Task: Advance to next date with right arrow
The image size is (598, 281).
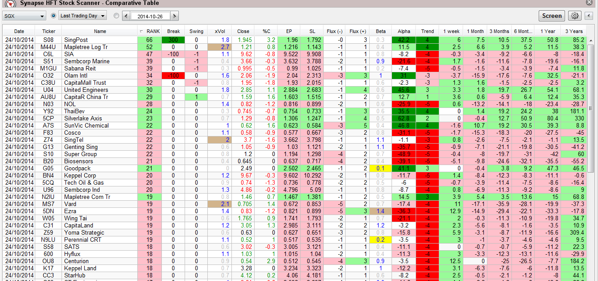Action: pyautogui.click(x=174, y=16)
